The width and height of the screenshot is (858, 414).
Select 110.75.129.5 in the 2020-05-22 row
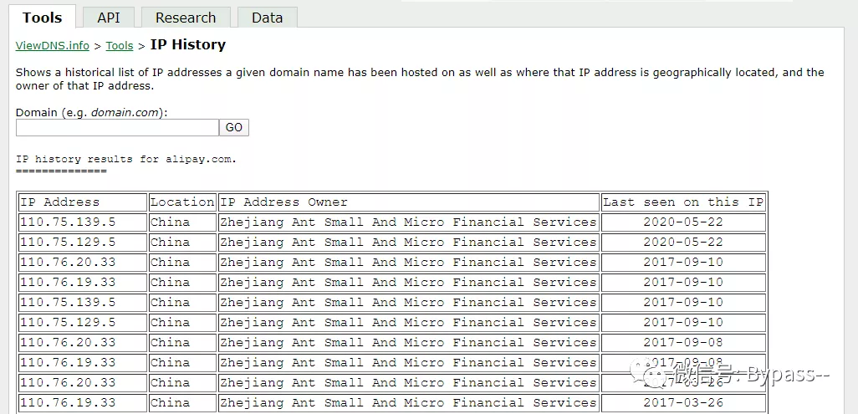67,242
